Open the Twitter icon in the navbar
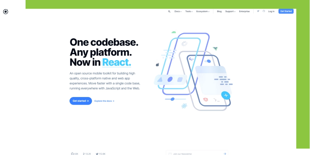 [x=258, y=11]
